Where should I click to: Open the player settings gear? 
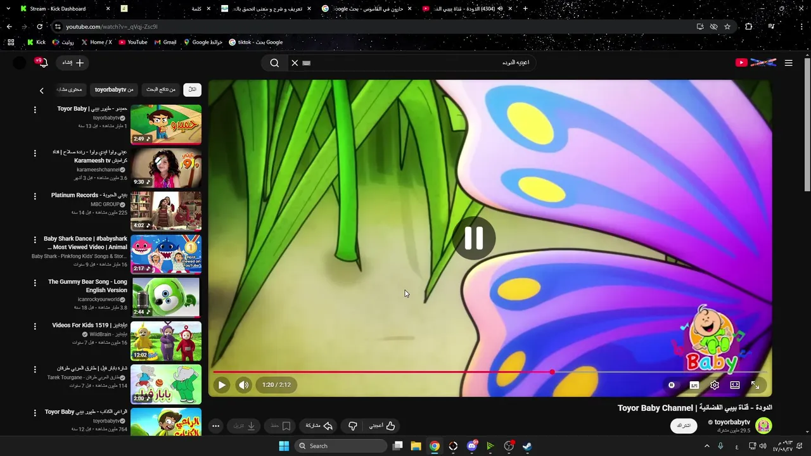715,385
